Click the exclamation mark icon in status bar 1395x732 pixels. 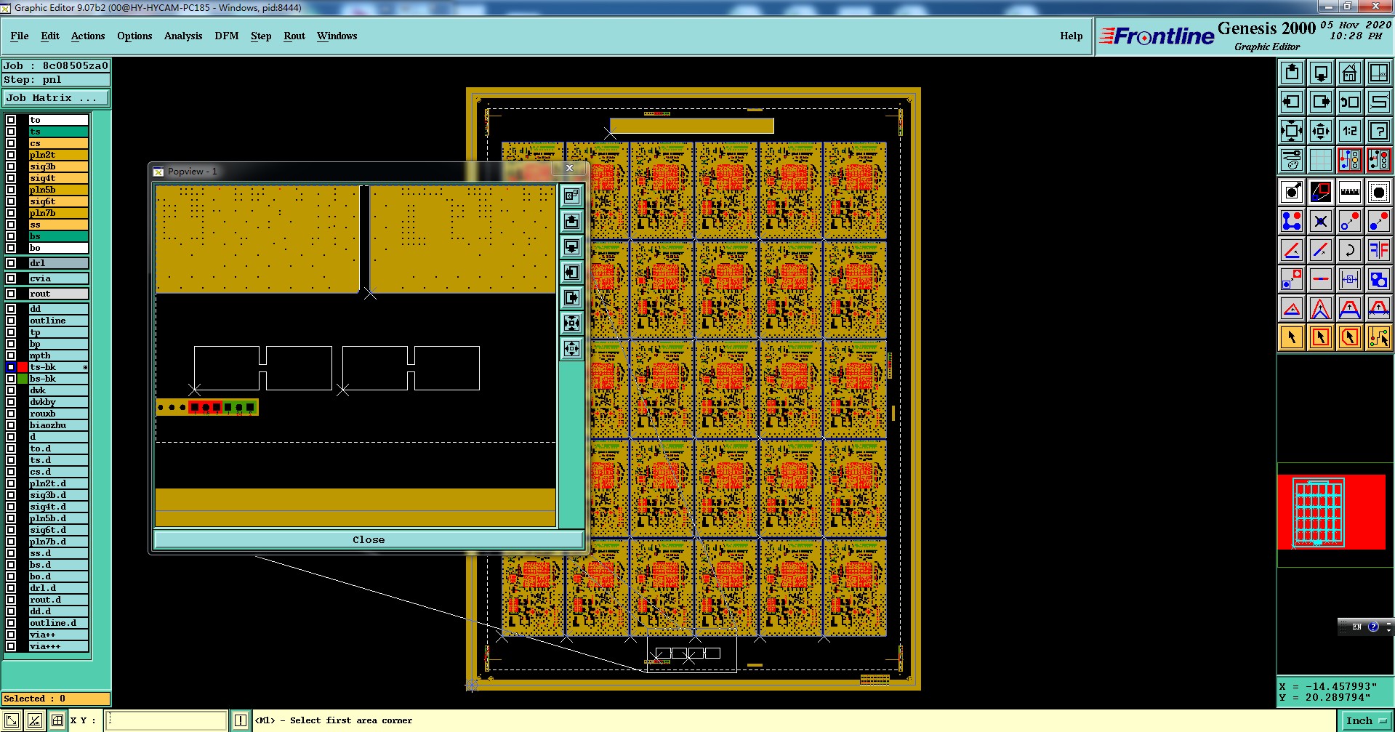click(241, 720)
